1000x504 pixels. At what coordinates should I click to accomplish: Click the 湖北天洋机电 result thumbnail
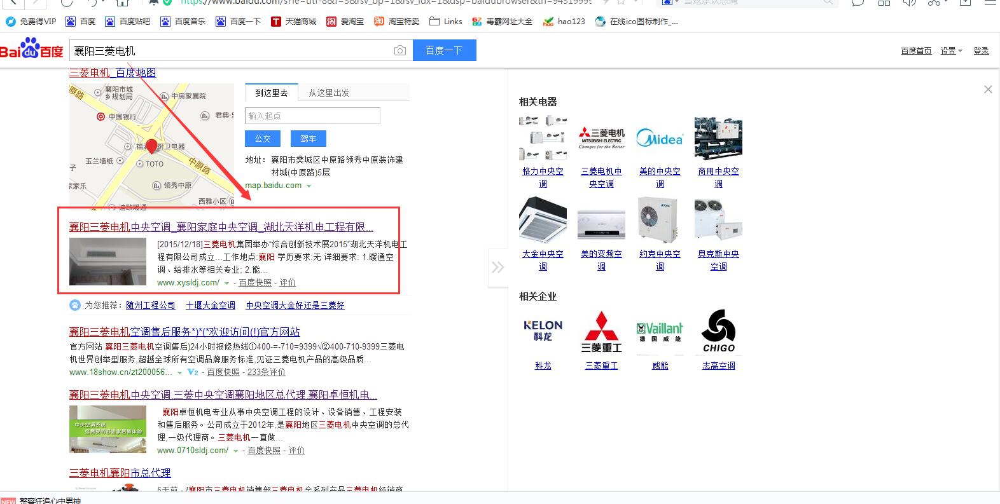[x=108, y=261]
